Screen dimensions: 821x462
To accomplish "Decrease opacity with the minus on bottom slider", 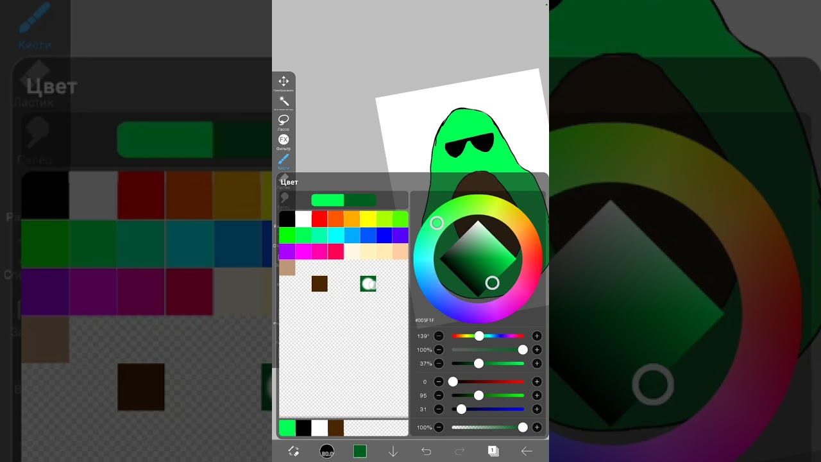I will [439, 427].
